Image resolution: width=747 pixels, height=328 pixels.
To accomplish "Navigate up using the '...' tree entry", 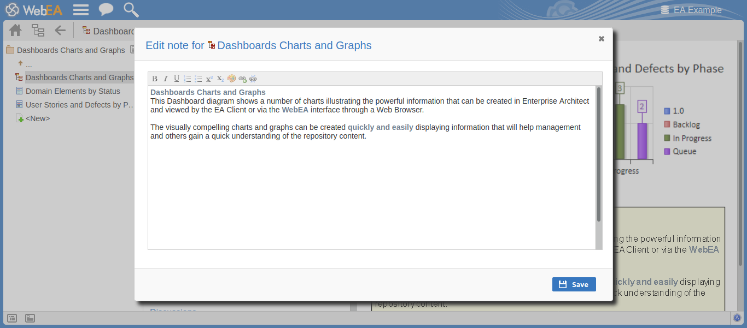I will [28, 64].
